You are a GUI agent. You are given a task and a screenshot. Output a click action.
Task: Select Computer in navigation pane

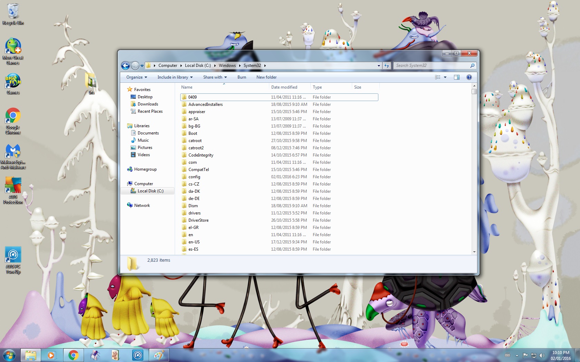144,184
